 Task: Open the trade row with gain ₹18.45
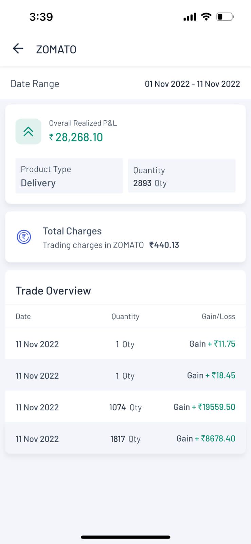(125, 376)
